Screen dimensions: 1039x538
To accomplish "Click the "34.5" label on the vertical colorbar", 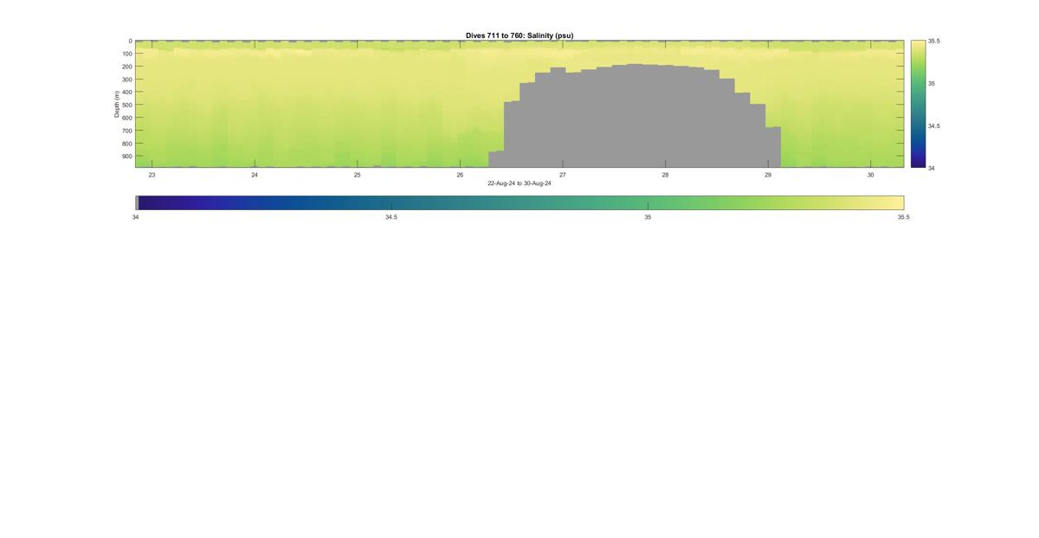I will [x=934, y=125].
